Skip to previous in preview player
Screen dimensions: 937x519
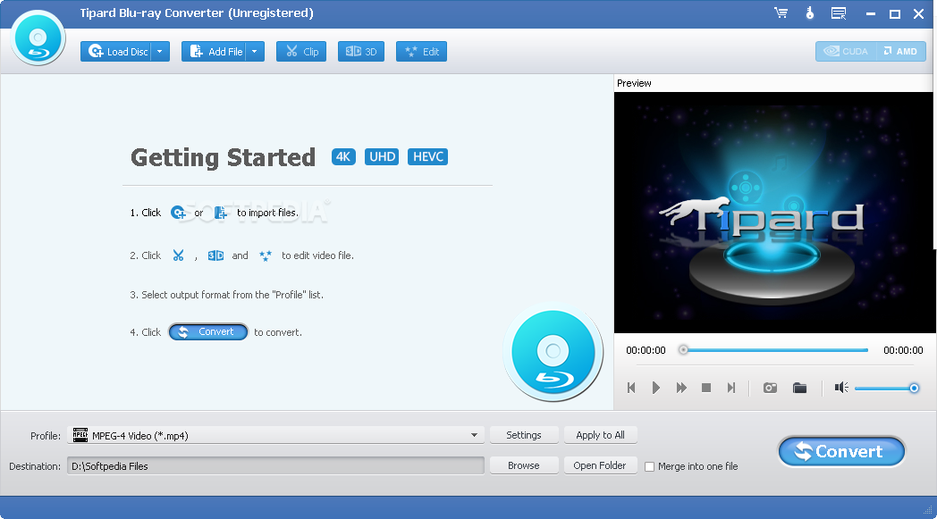coord(631,389)
